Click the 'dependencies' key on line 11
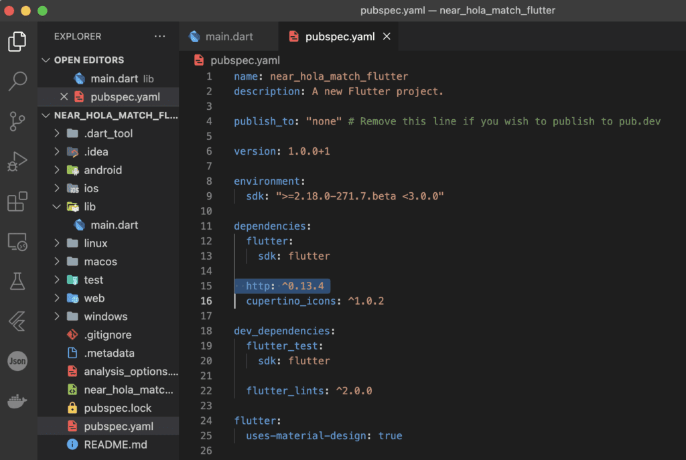The height and width of the screenshot is (460, 686). [x=270, y=226]
